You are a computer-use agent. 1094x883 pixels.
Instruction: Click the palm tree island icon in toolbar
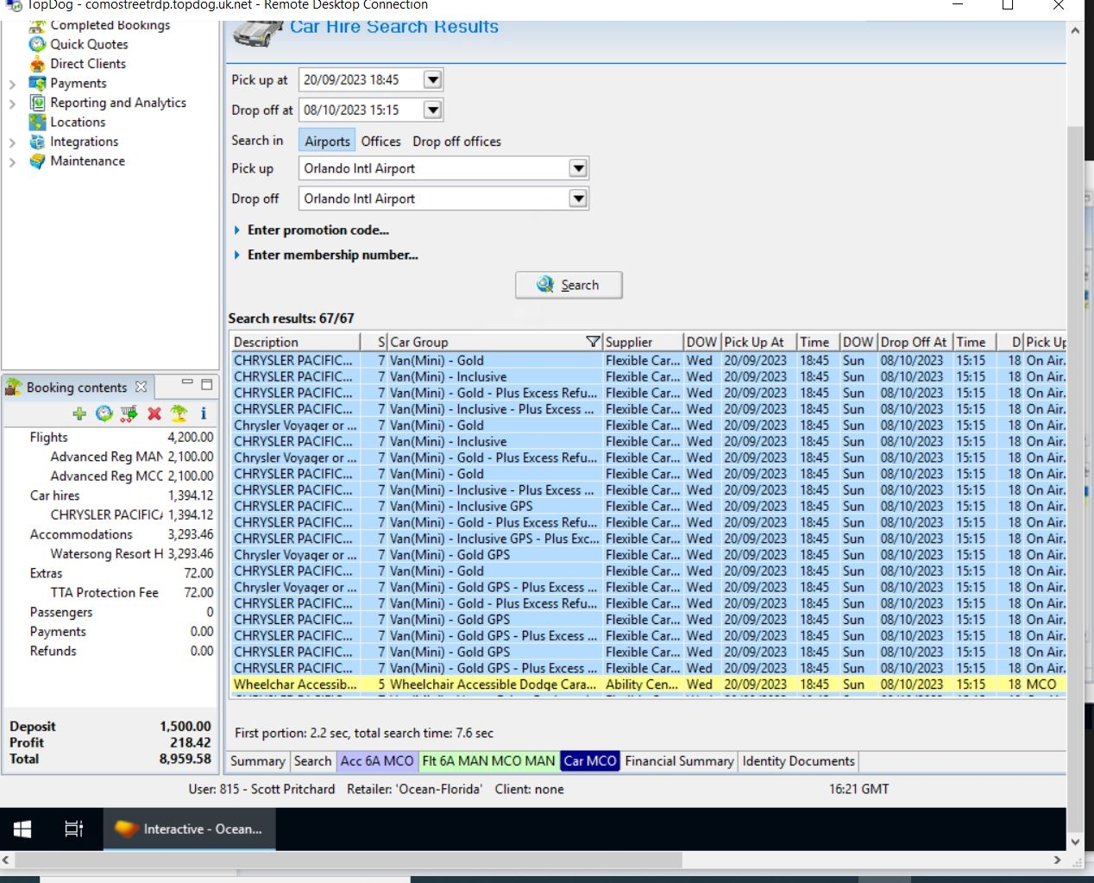(179, 413)
